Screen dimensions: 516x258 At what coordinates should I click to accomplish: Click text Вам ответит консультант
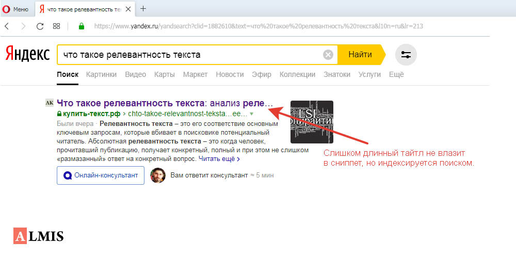coord(209,175)
